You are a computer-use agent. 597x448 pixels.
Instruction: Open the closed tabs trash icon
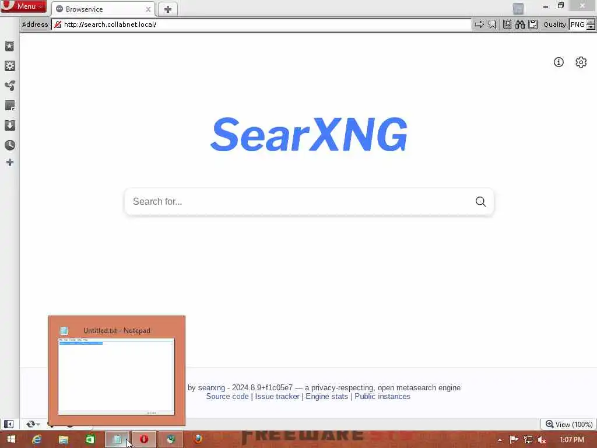click(x=518, y=8)
